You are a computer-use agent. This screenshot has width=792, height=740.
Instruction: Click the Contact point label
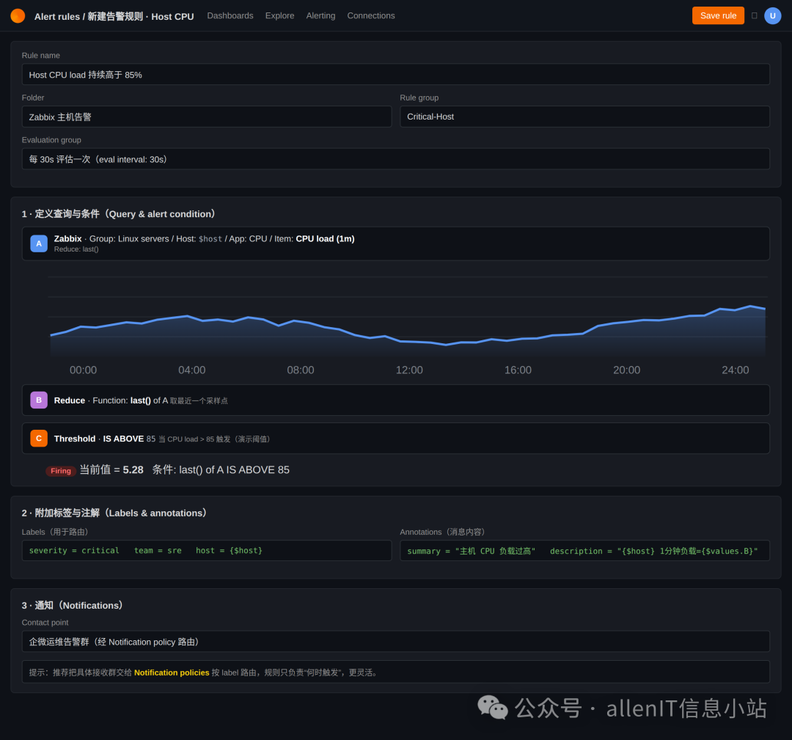pos(45,623)
